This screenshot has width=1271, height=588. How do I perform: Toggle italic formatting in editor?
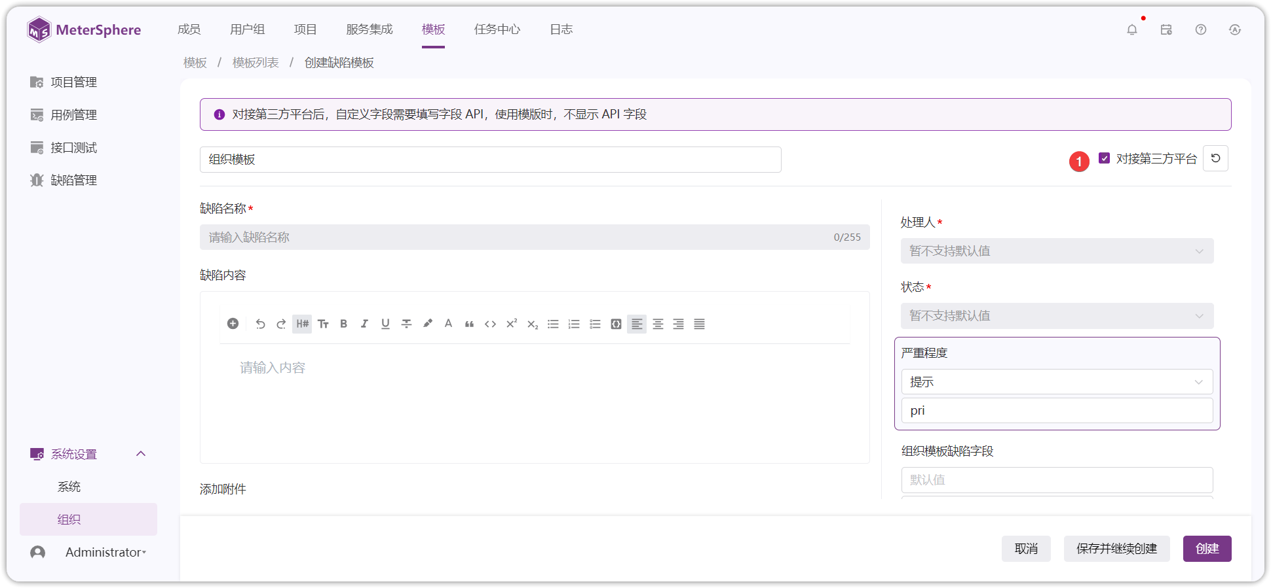click(x=364, y=324)
